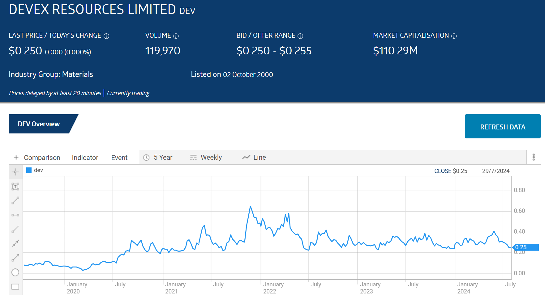The width and height of the screenshot is (545, 295).
Task: Select the circle drawing tool
Action: tap(15, 272)
